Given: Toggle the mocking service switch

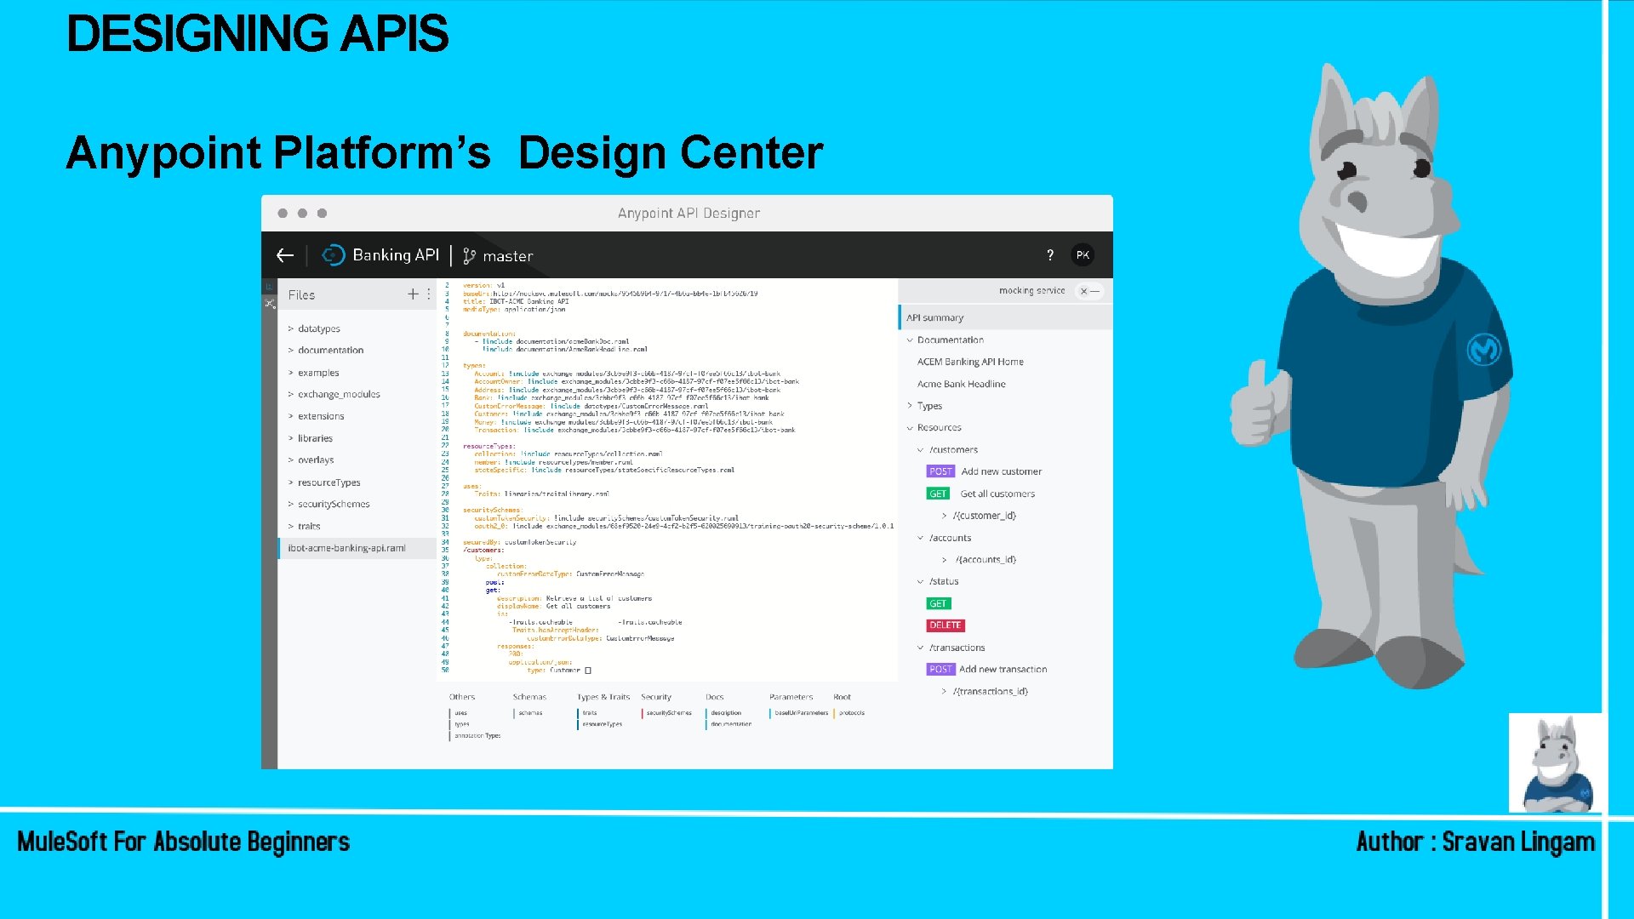Looking at the screenshot, I should tap(1090, 291).
